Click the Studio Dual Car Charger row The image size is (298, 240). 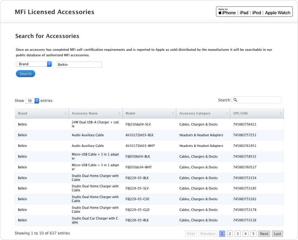pyautogui.click(x=95, y=220)
